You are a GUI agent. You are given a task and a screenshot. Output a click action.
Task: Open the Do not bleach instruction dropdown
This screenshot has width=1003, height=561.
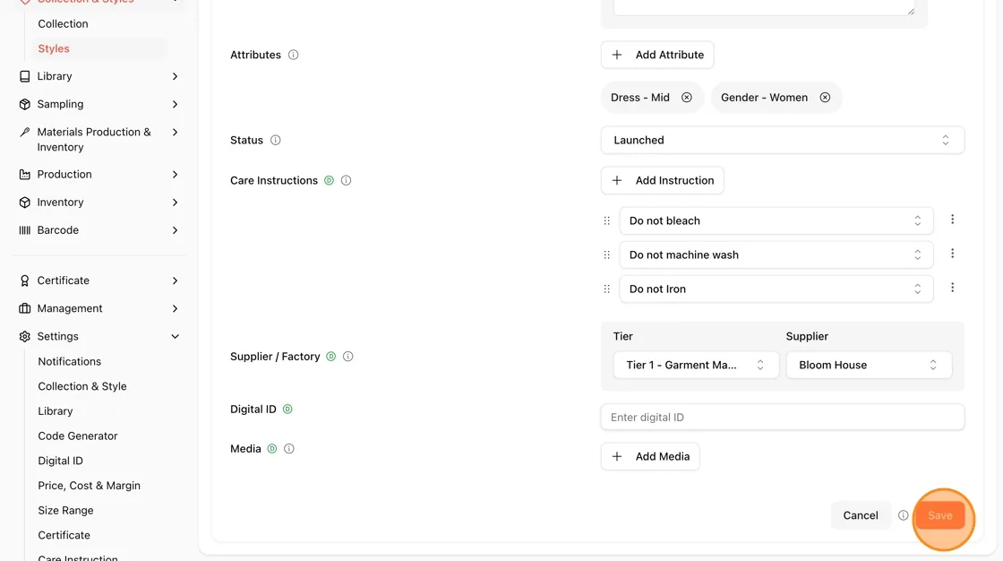(x=776, y=221)
